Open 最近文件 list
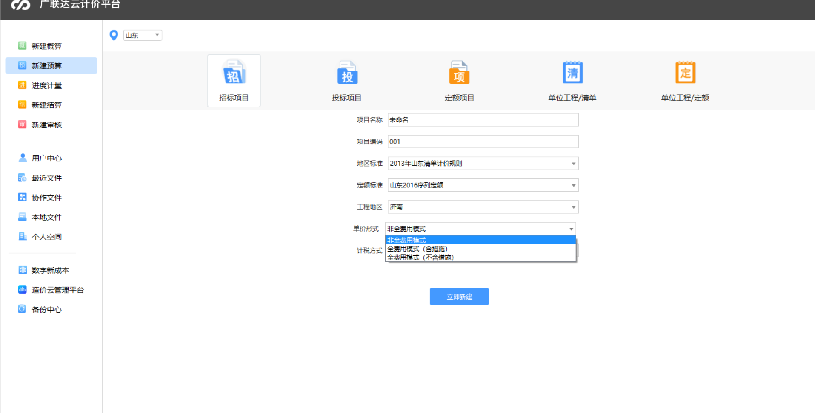The height and width of the screenshot is (413, 815). [47, 178]
